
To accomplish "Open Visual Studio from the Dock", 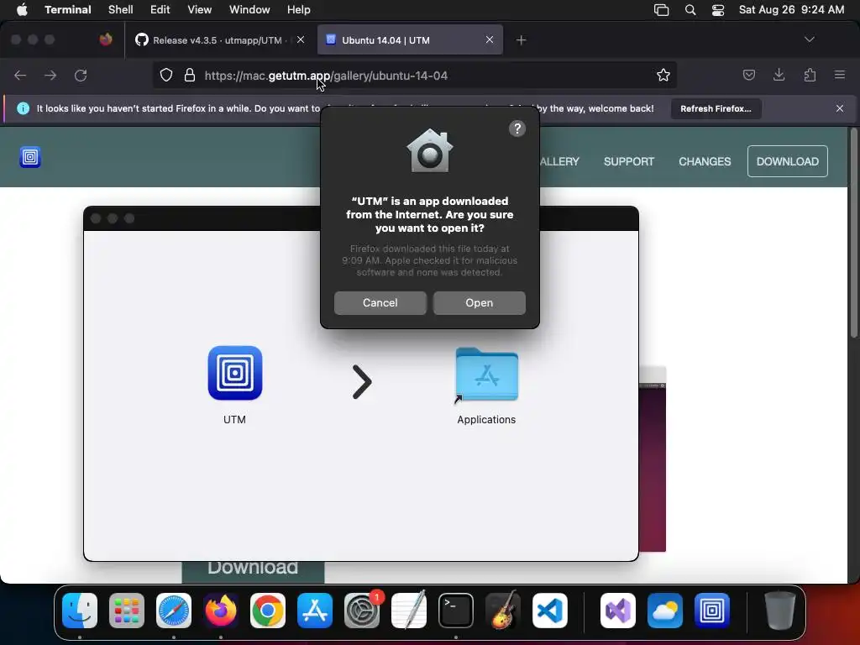I will coord(618,611).
